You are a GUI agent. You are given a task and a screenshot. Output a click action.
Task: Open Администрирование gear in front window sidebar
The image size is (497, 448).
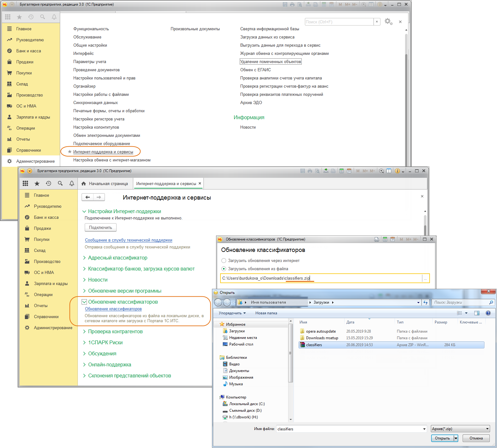(27, 328)
